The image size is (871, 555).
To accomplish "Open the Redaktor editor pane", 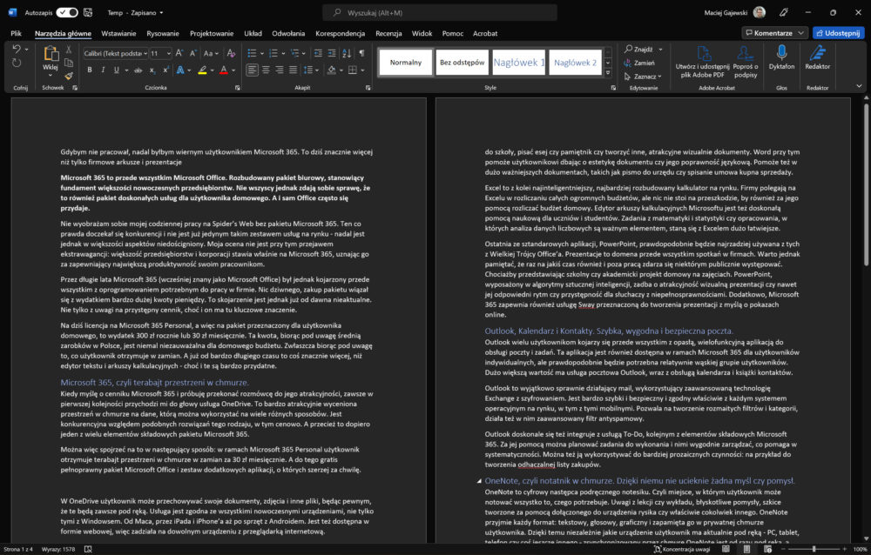I will [x=818, y=57].
